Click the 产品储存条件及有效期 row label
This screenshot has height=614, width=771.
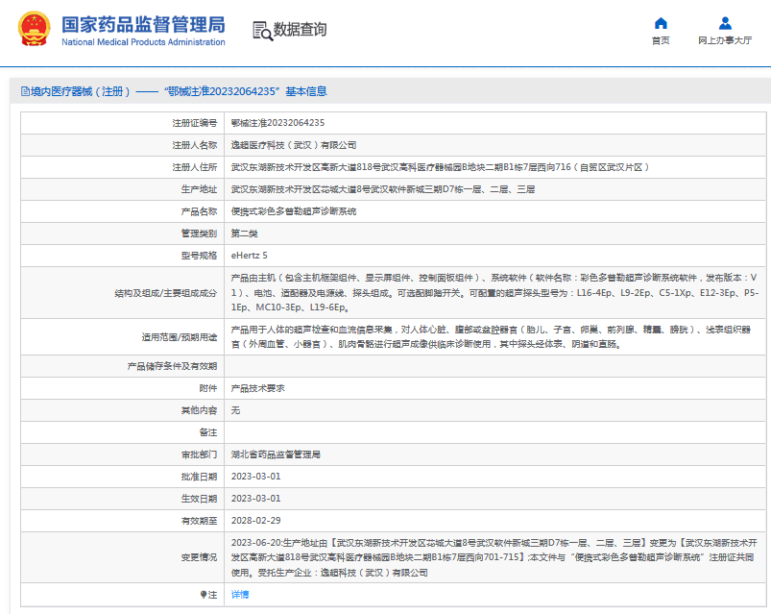click(172, 366)
